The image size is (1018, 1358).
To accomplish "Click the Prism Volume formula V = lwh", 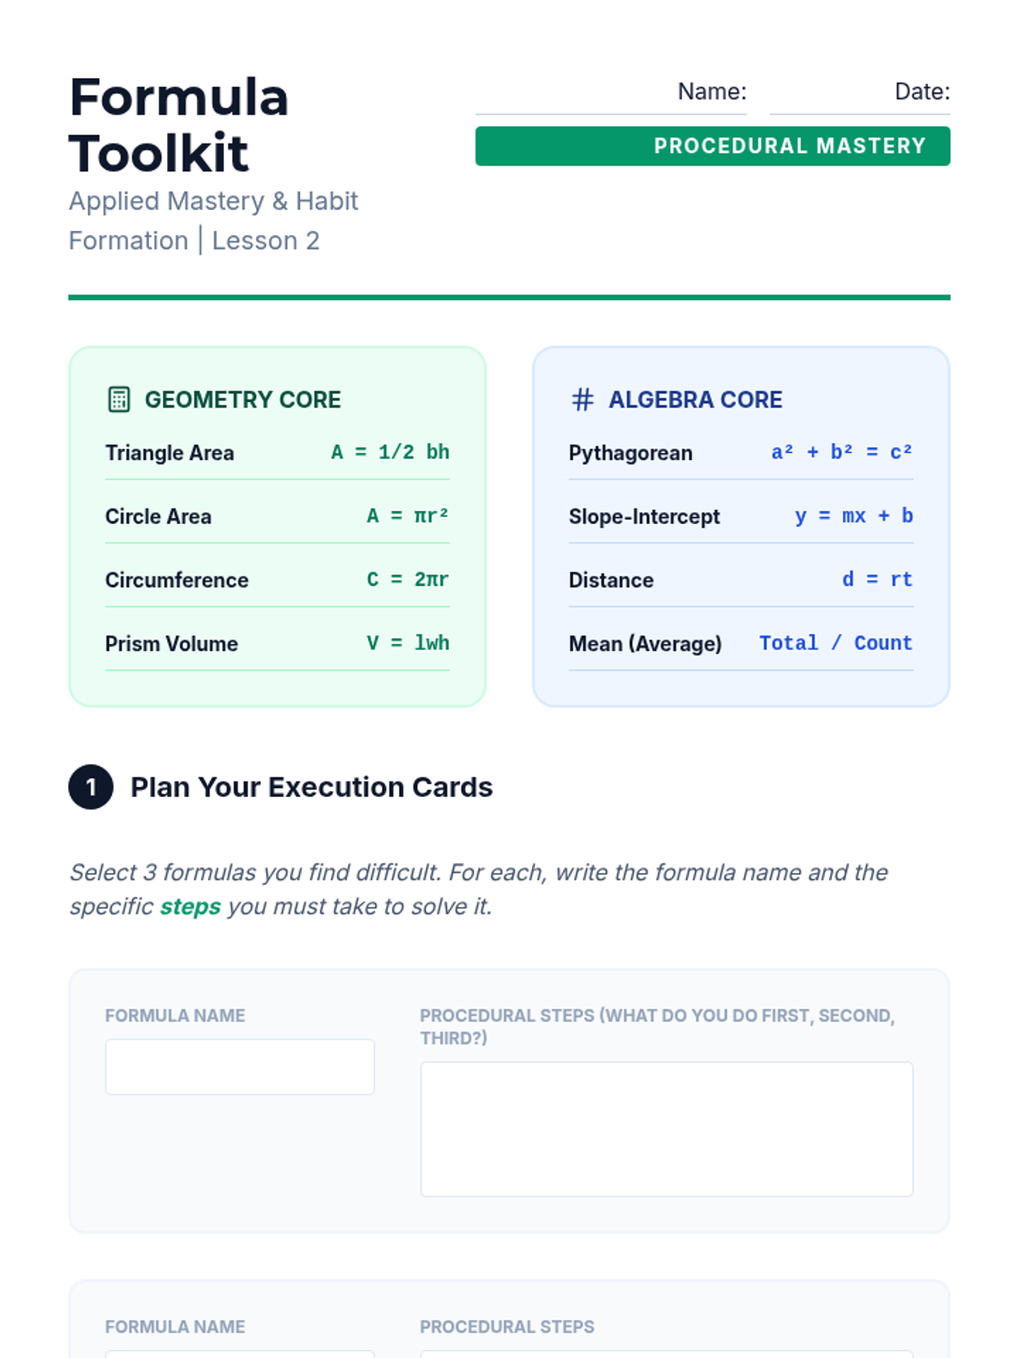I will click(x=407, y=643).
